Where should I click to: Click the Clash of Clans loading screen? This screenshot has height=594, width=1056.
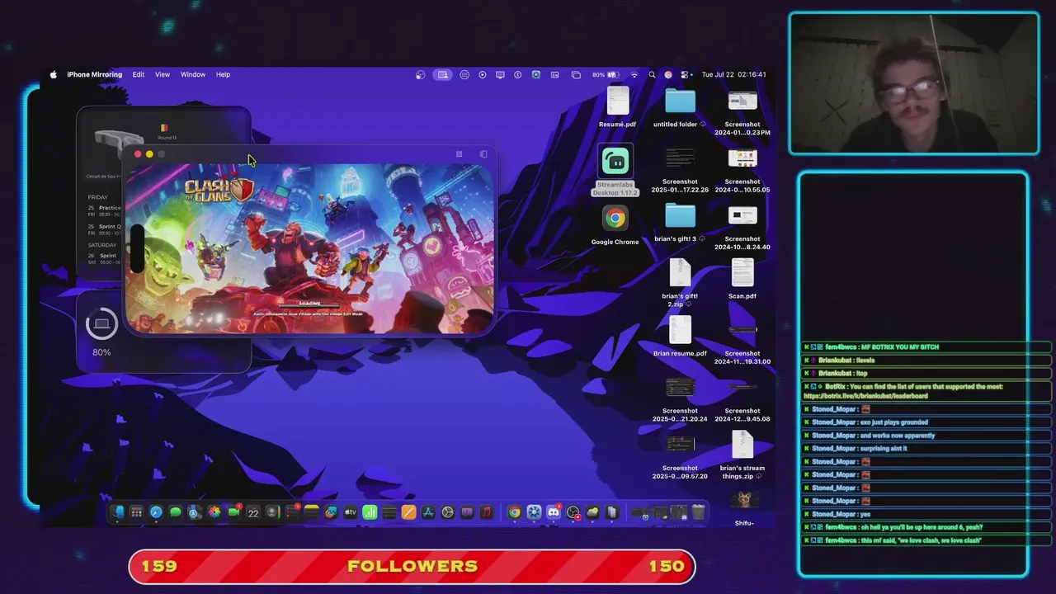(x=309, y=248)
